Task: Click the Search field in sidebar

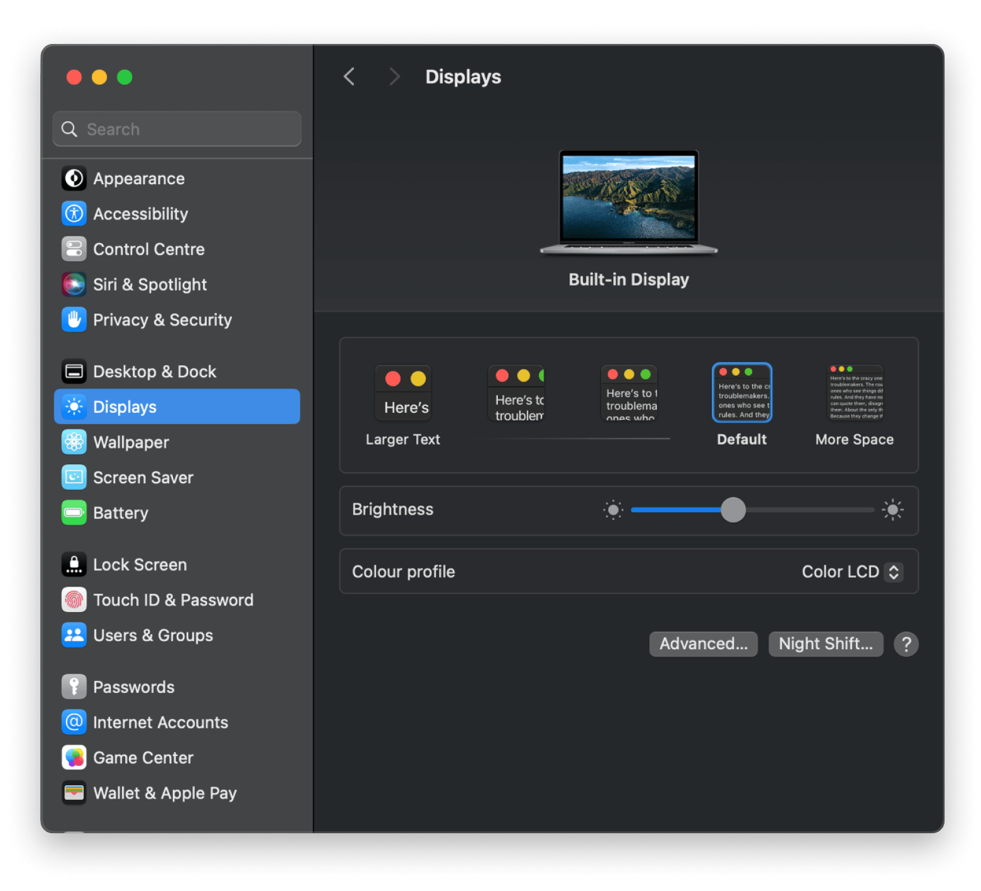Action: coord(177,129)
